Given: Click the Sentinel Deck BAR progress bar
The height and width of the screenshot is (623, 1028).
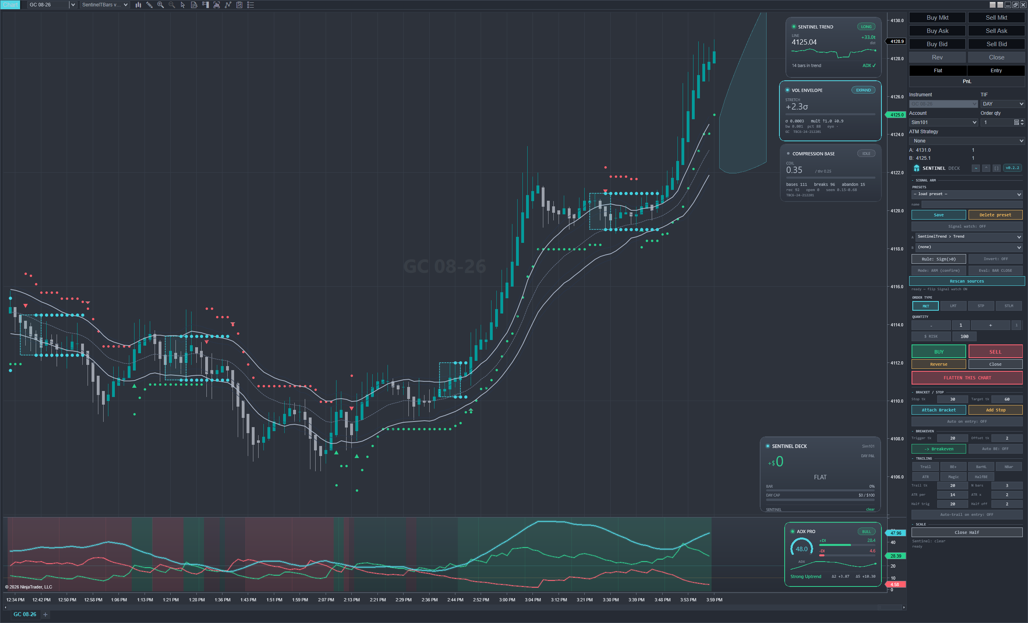Looking at the screenshot, I should point(820,491).
